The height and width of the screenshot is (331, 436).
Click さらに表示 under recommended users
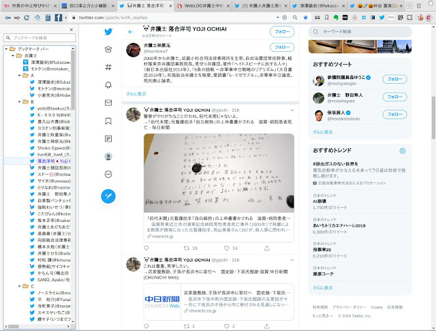pyautogui.click(x=322, y=132)
